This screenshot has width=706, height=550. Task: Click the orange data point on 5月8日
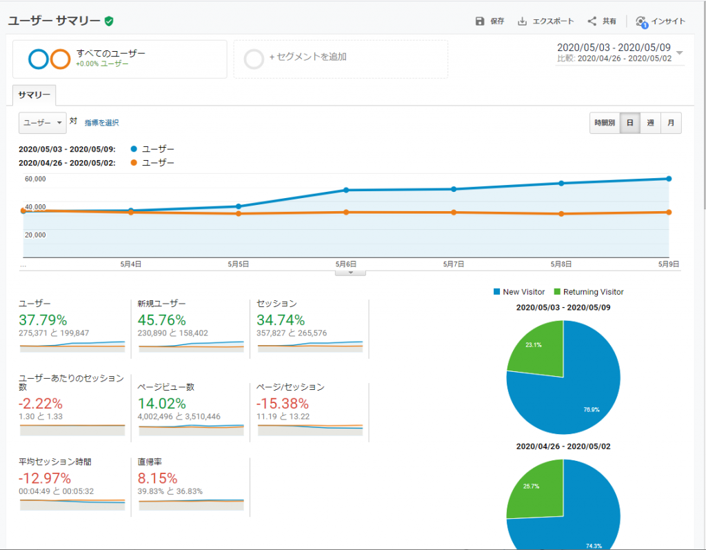tap(561, 214)
